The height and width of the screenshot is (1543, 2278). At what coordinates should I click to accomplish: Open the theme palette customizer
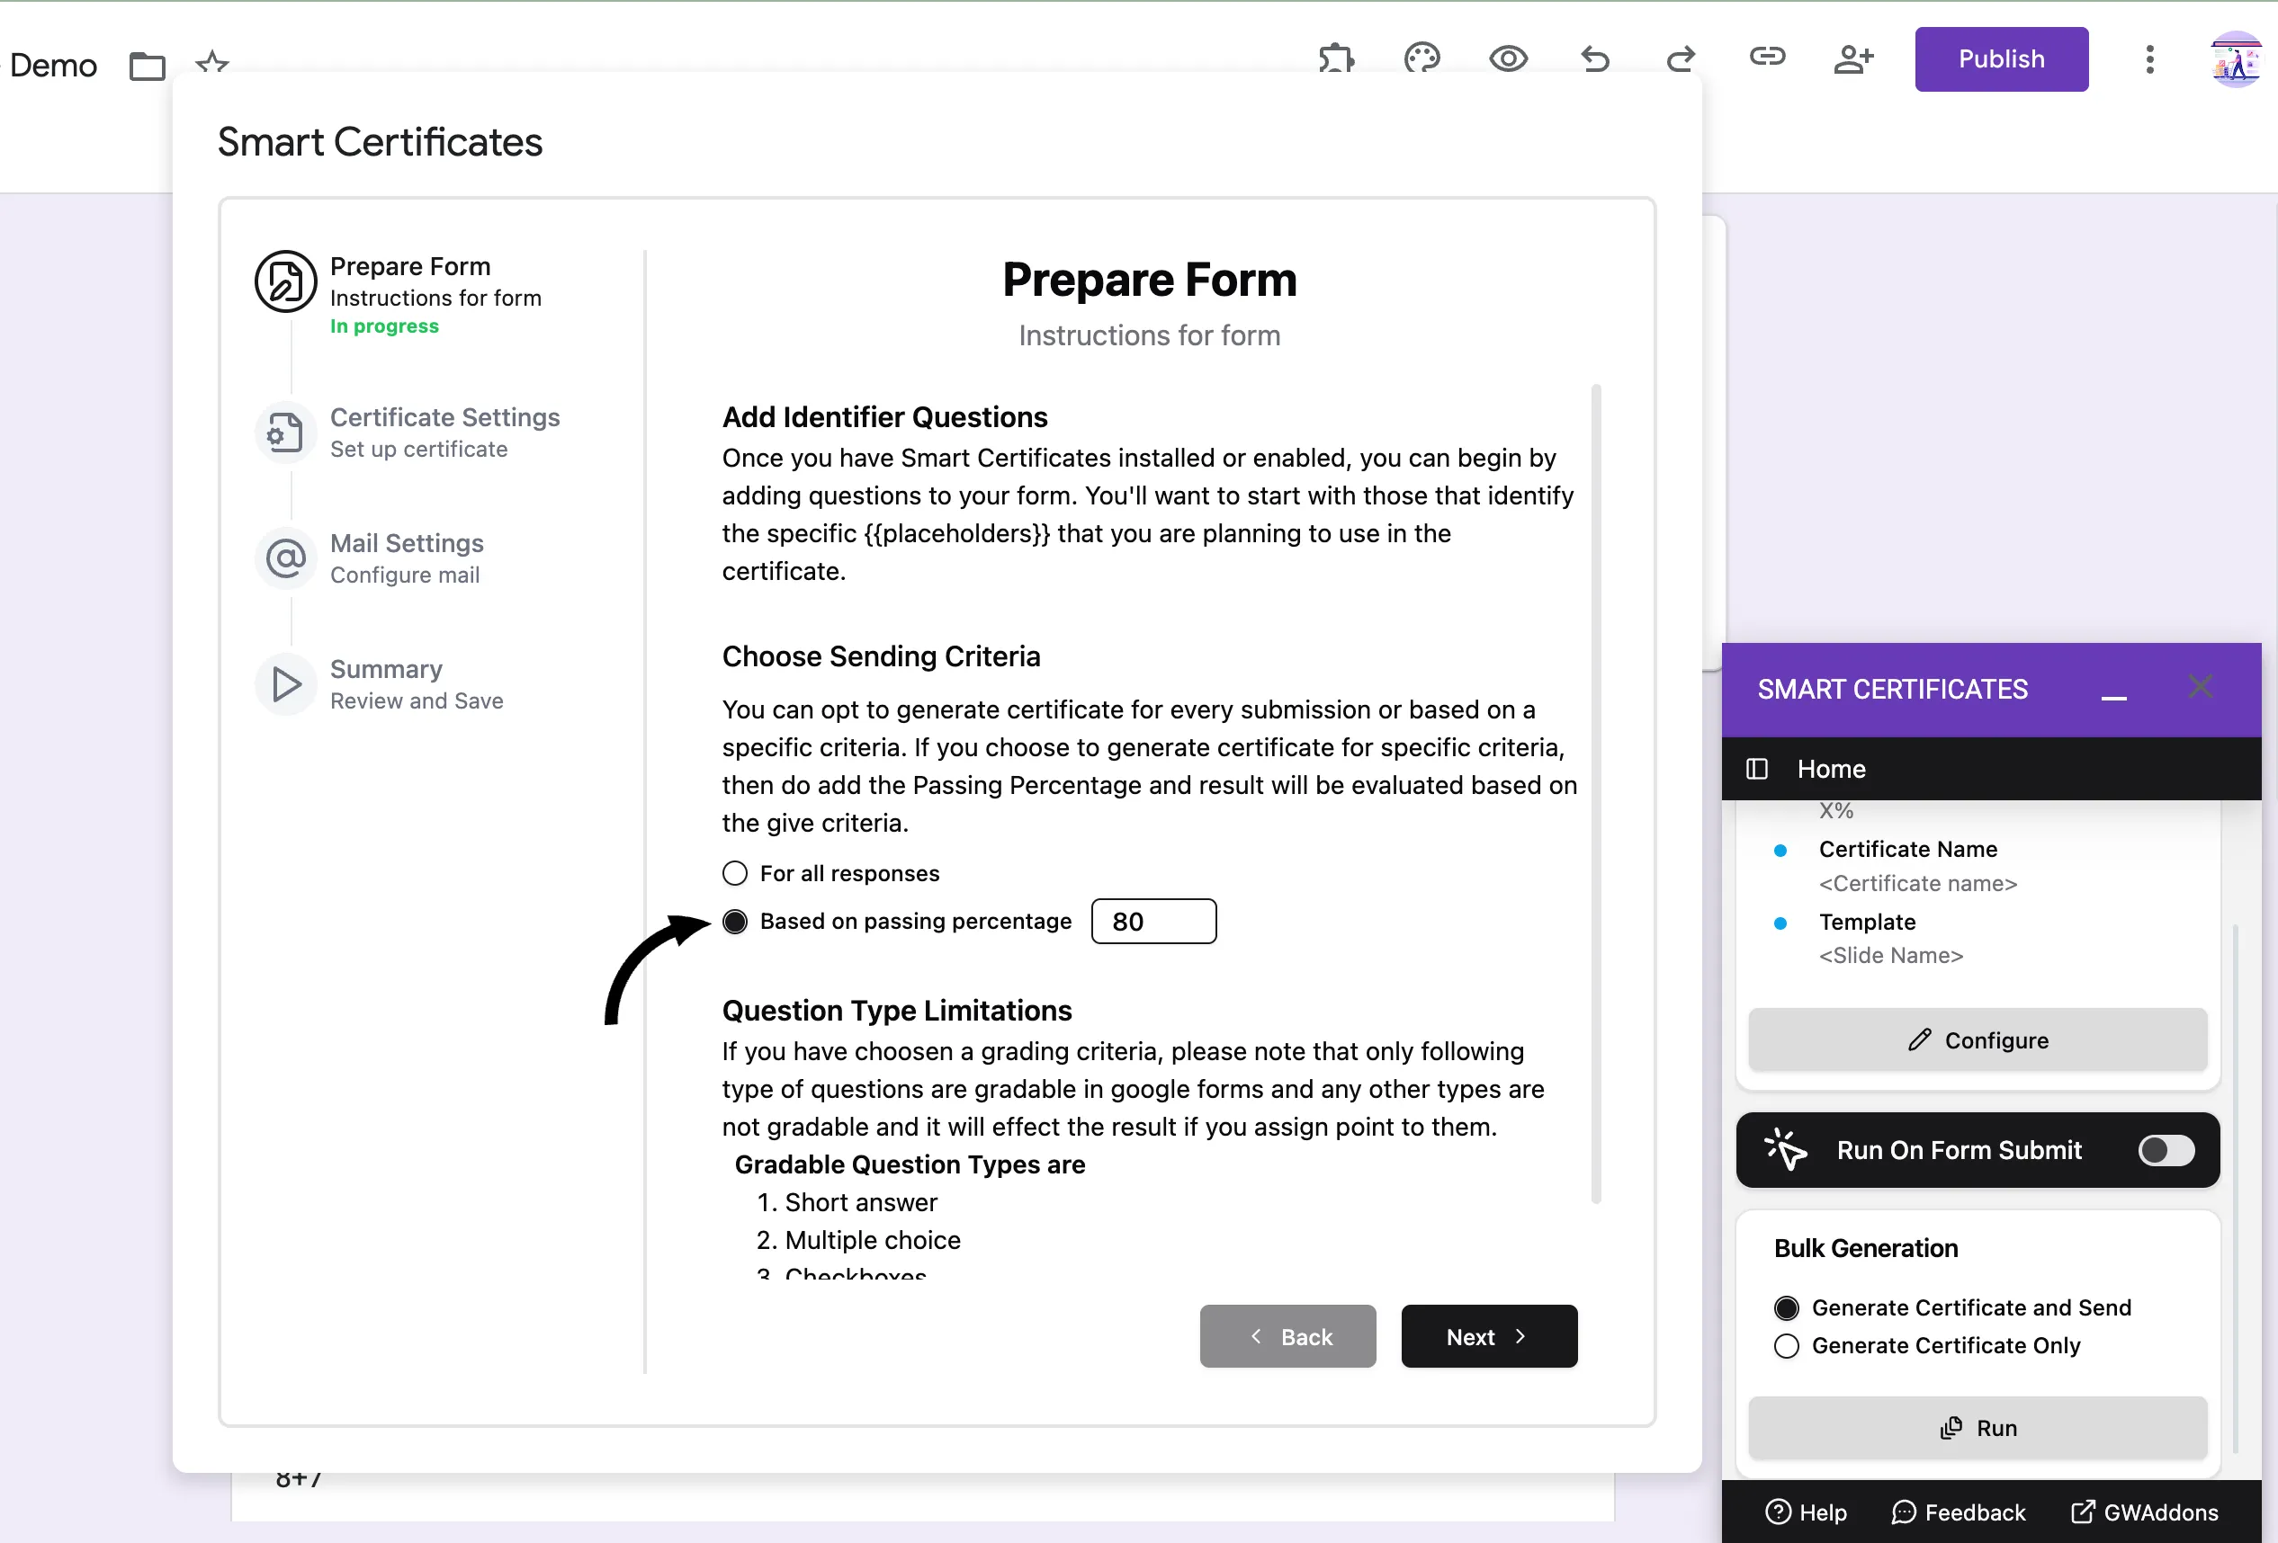click(x=1422, y=58)
